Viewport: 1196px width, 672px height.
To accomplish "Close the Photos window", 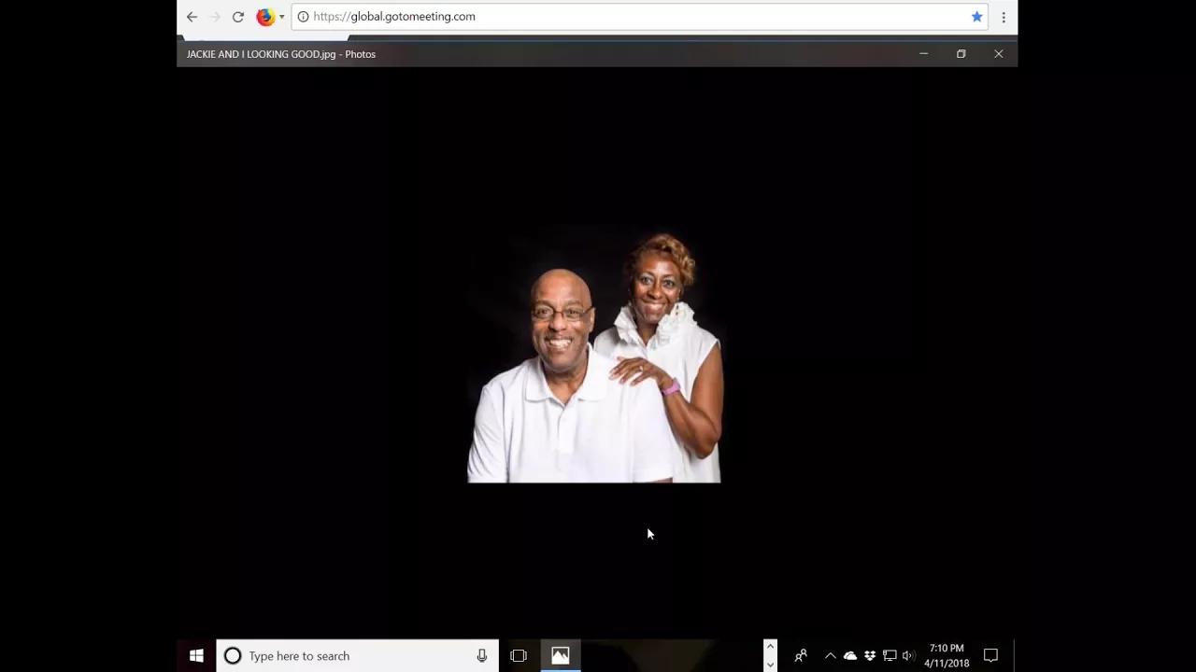I will (998, 54).
